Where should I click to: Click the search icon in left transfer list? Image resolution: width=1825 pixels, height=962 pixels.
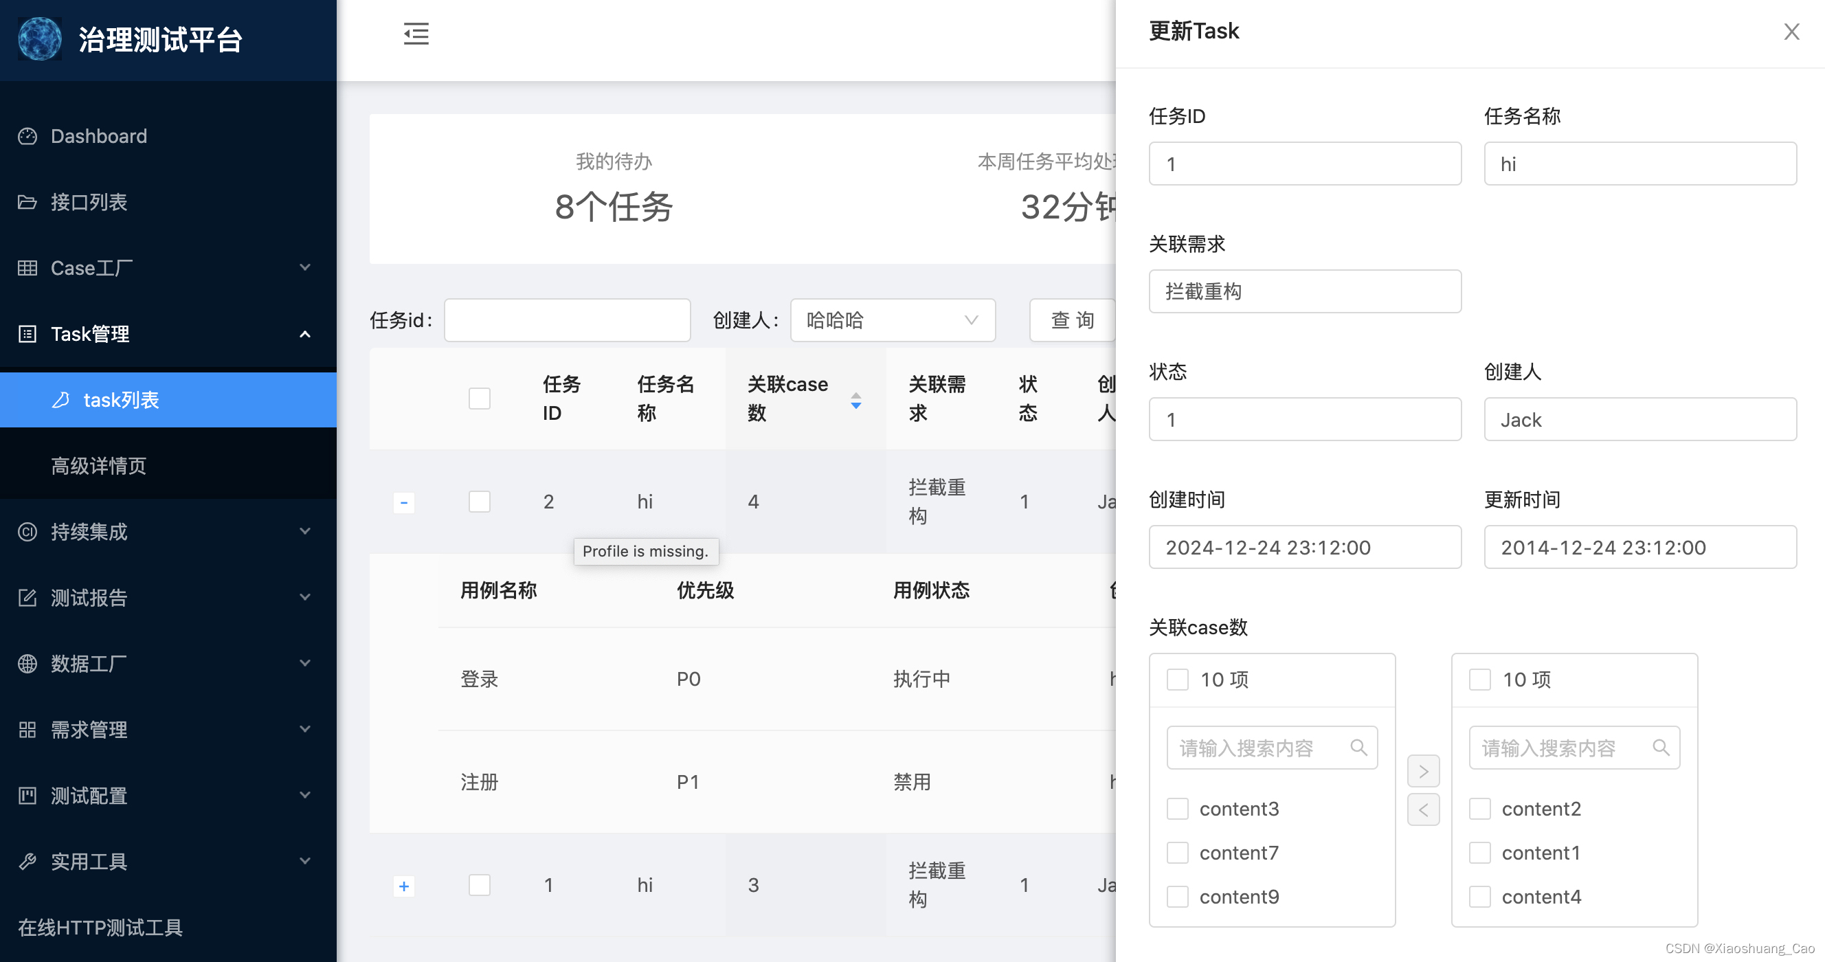click(x=1358, y=748)
